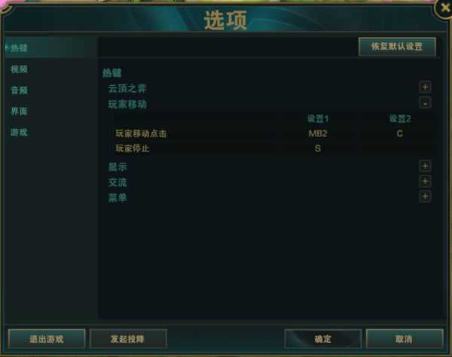
Task: Edit the S binding for 玩家停止
Action: click(318, 148)
